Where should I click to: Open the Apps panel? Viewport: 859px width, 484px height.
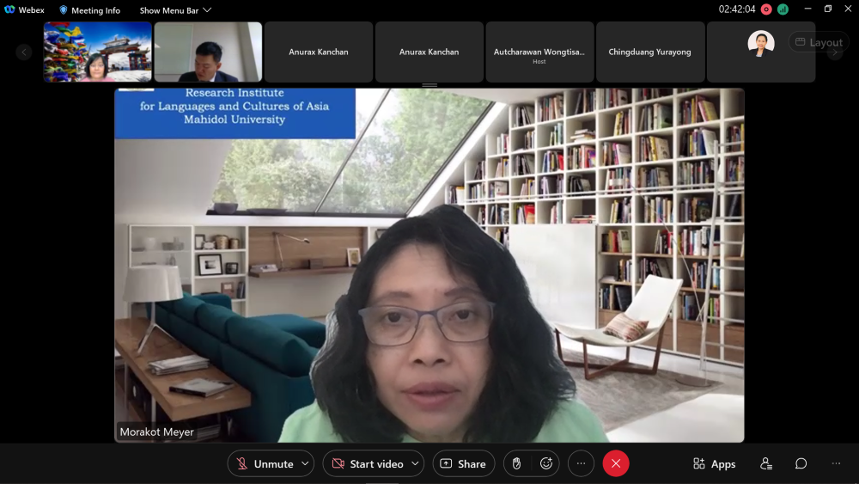pos(714,464)
